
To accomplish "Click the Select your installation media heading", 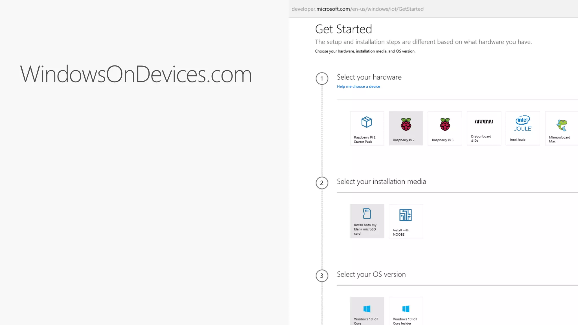I will coord(381,182).
